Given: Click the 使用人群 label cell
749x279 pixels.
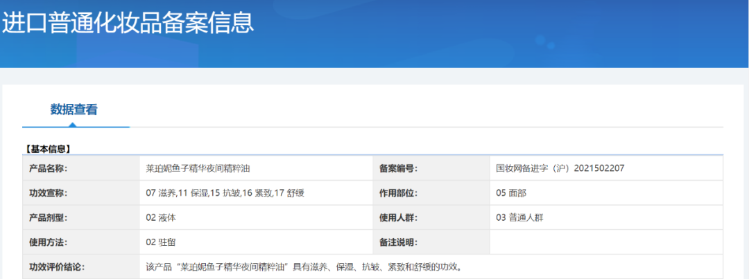Looking at the screenshot, I should click(431, 217).
